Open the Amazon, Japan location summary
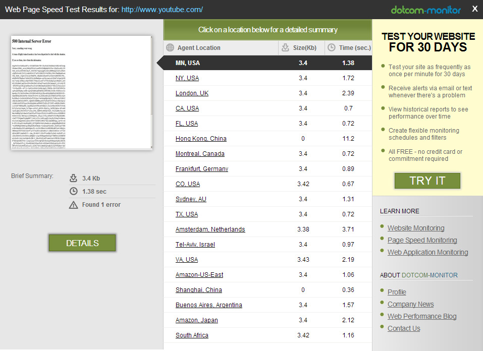 tap(196, 320)
